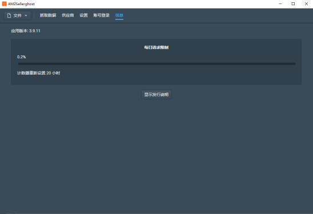Screen dimensions: 313x214
Task: Click the blue filled start of progress bar
Action: [x=18, y=64]
